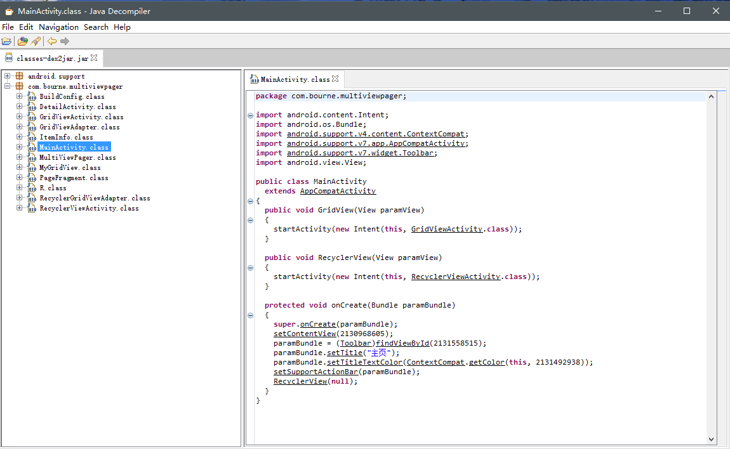Expand the android.support package node
This screenshot has width=730, height=449.
(x=8, y=75)
